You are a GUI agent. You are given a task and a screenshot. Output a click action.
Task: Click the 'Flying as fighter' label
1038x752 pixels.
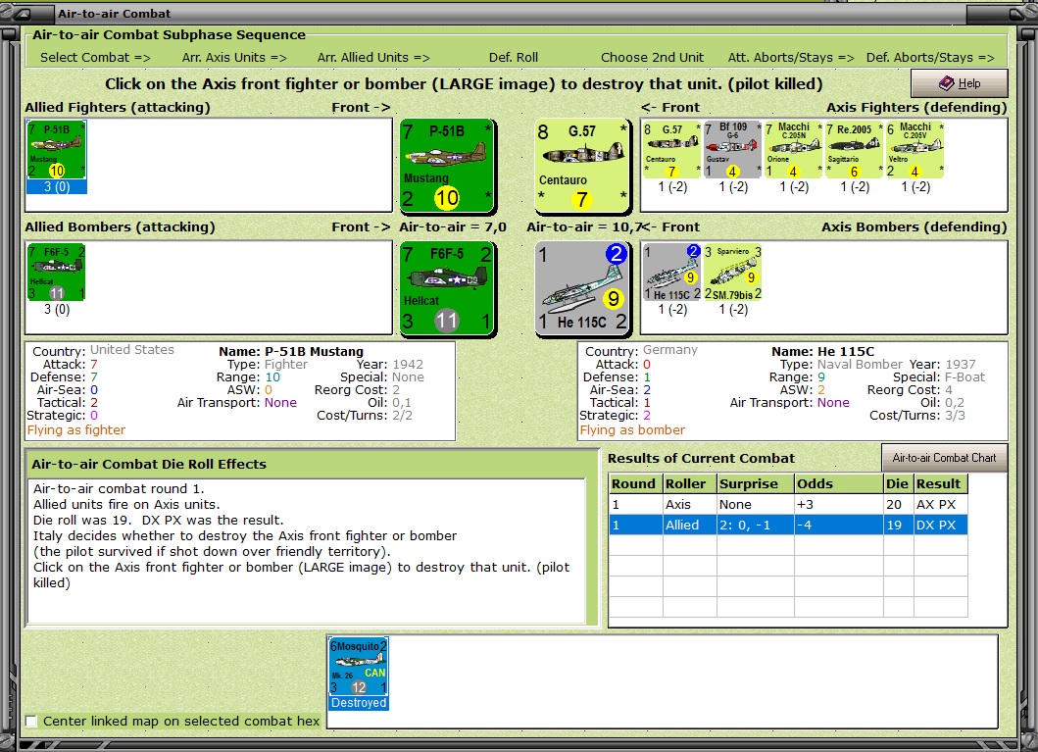tap(76, 430)
